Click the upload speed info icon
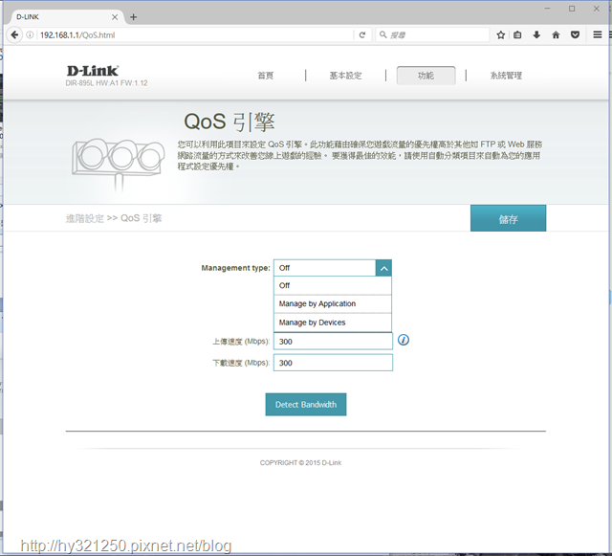612x556 pixels. click(404, 340)
